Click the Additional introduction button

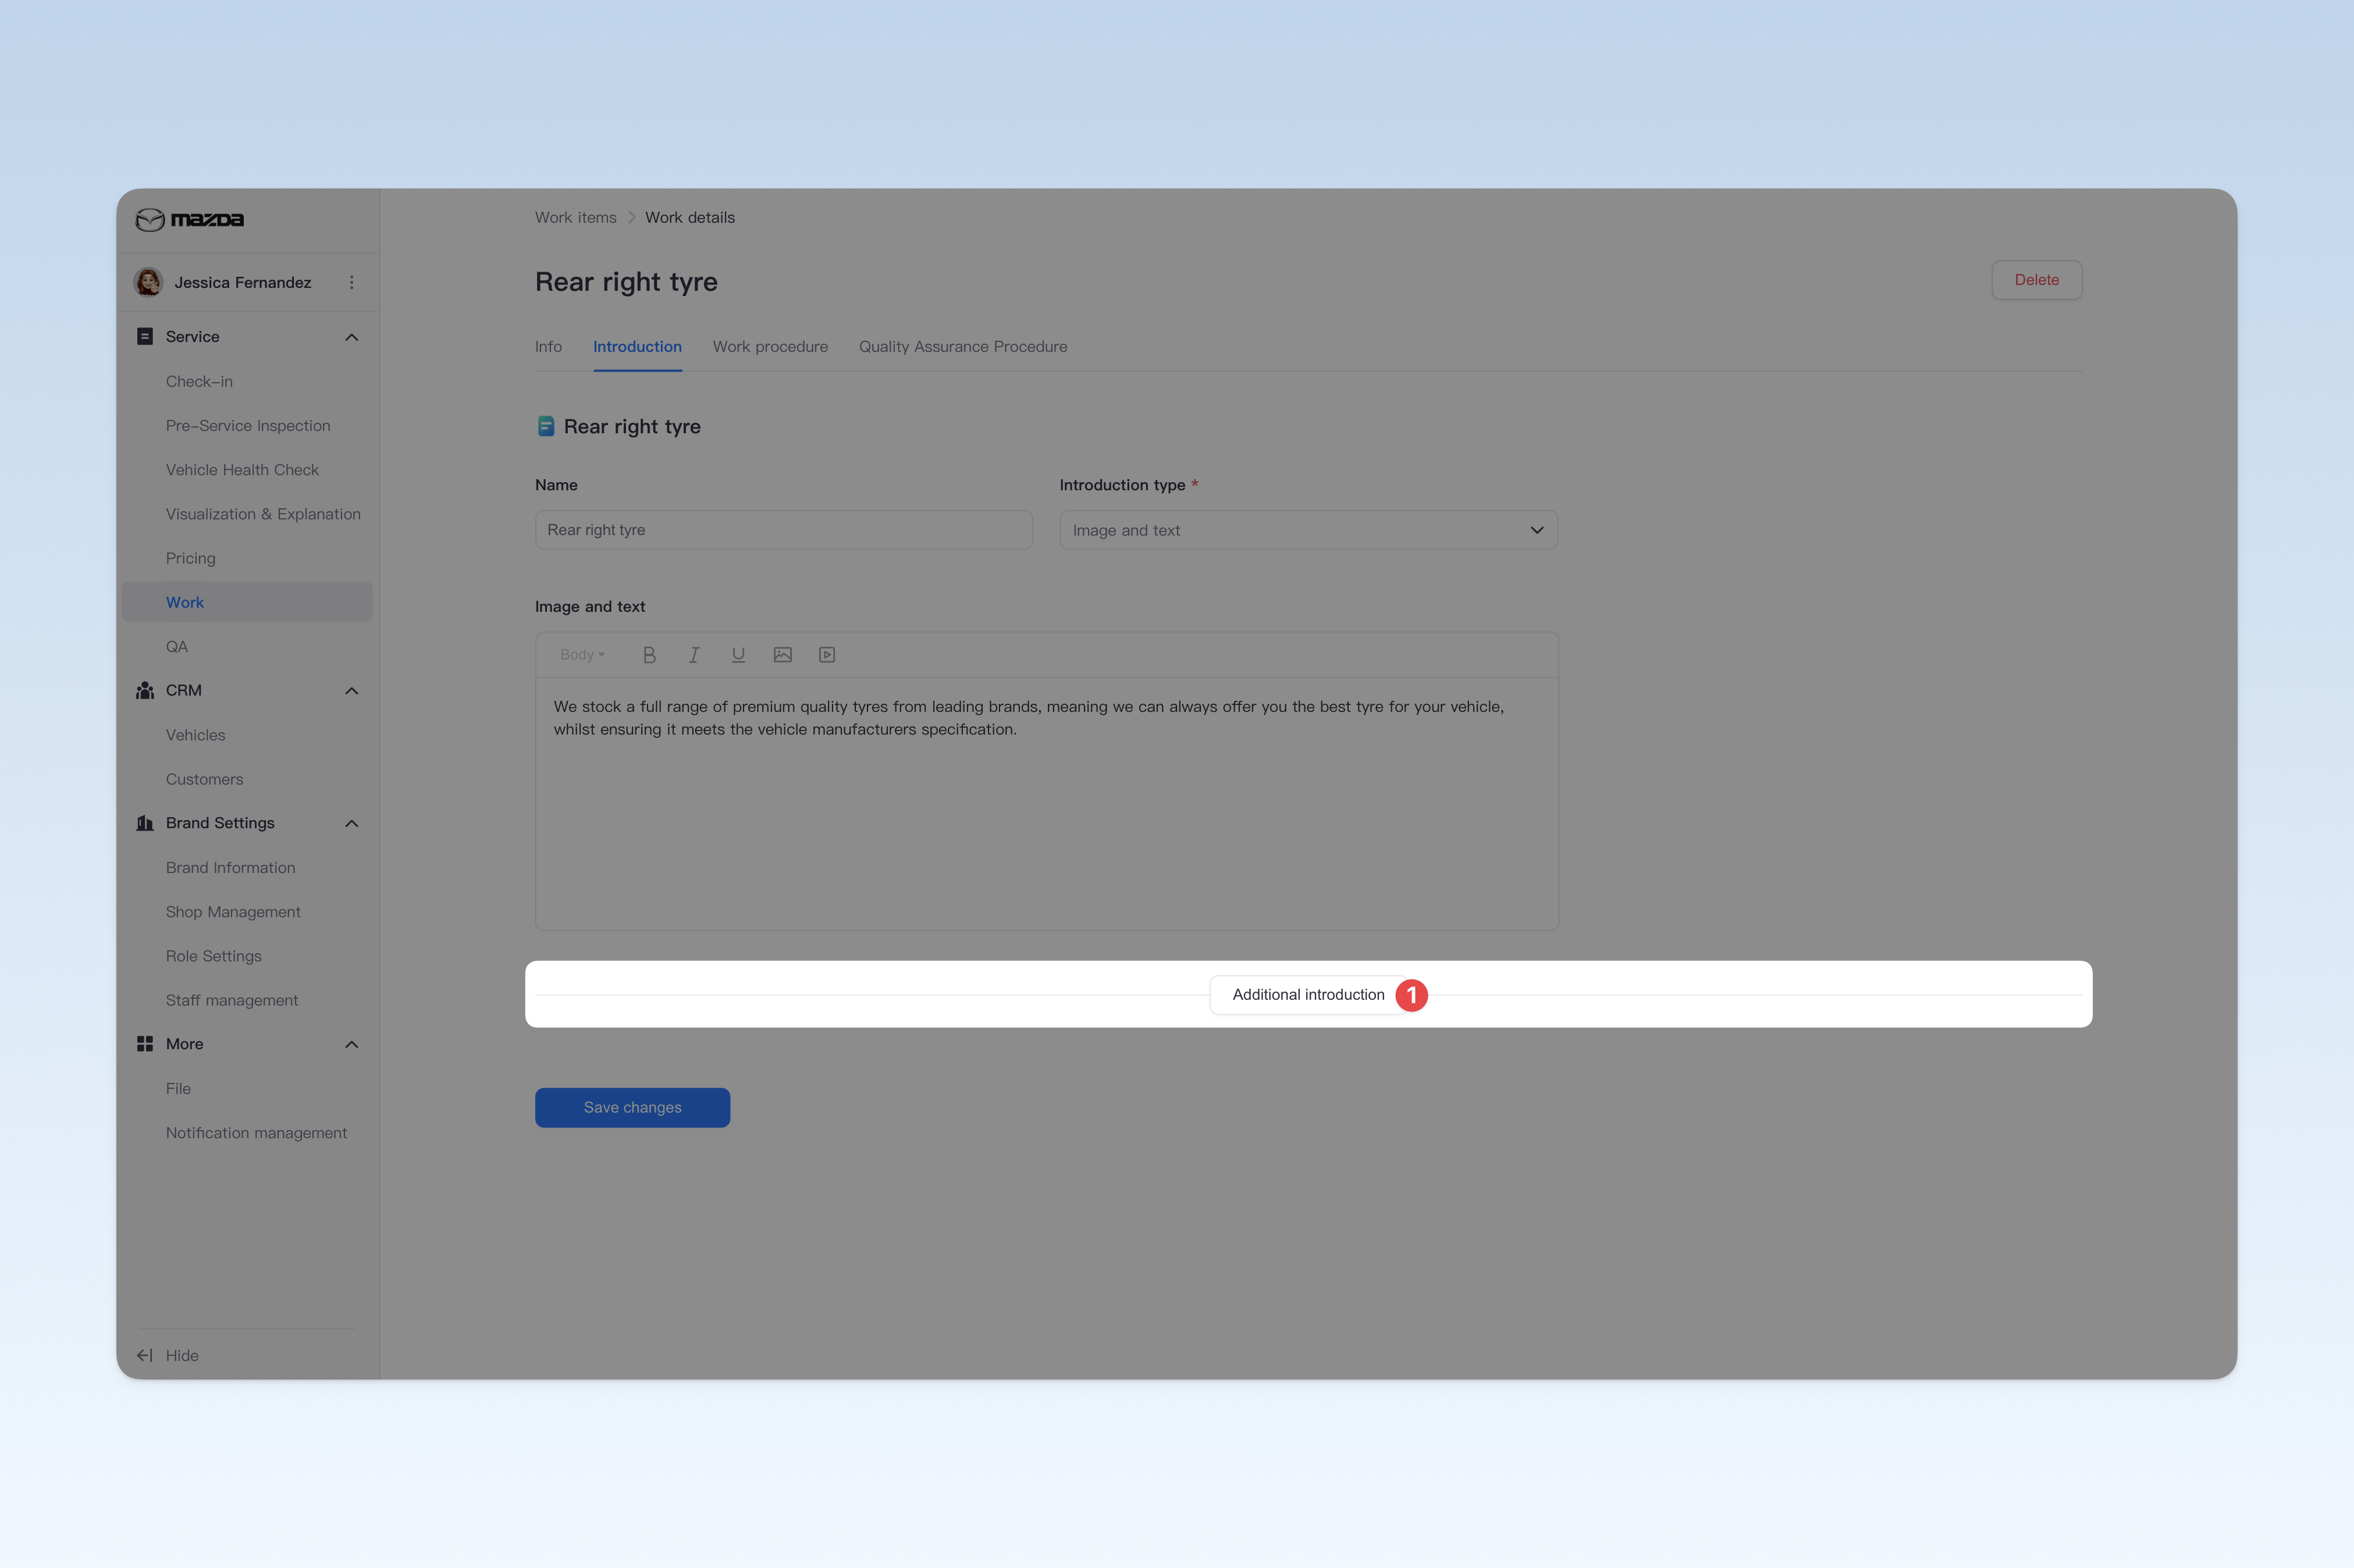pos(1308,995)
